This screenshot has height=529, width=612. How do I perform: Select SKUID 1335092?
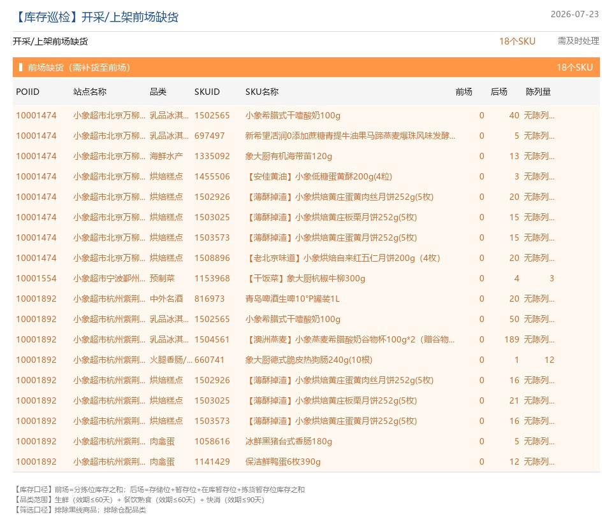click(x=212, y=157)
